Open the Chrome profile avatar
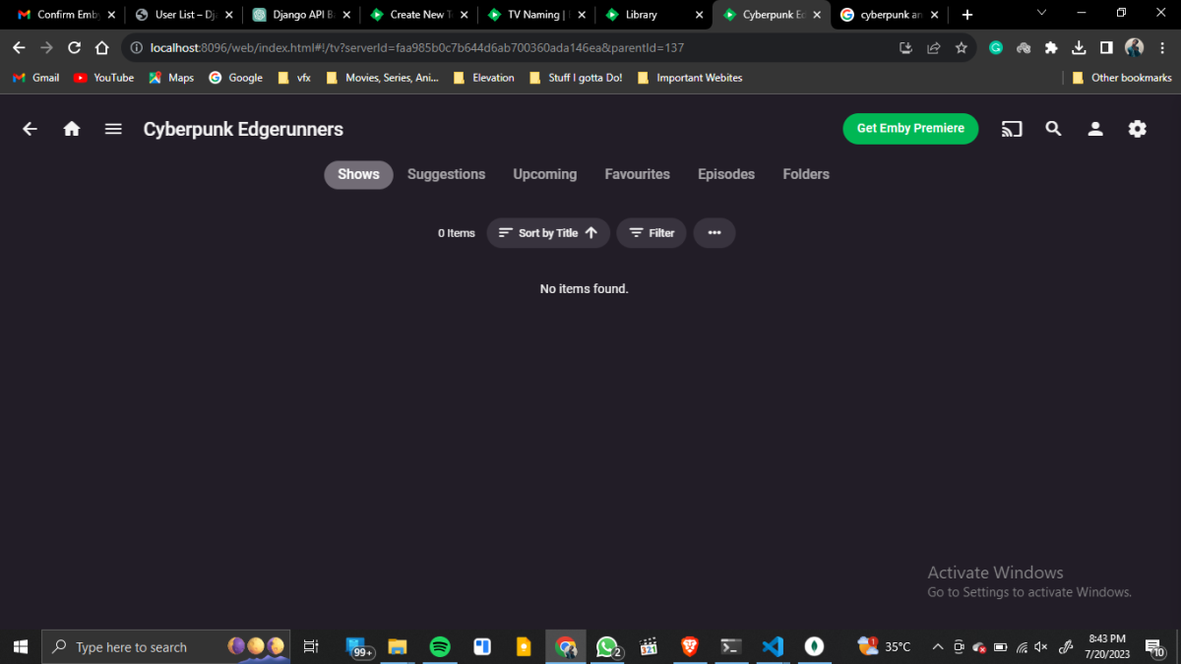Screen dimensions: 1181x664 coord(1134,47)
